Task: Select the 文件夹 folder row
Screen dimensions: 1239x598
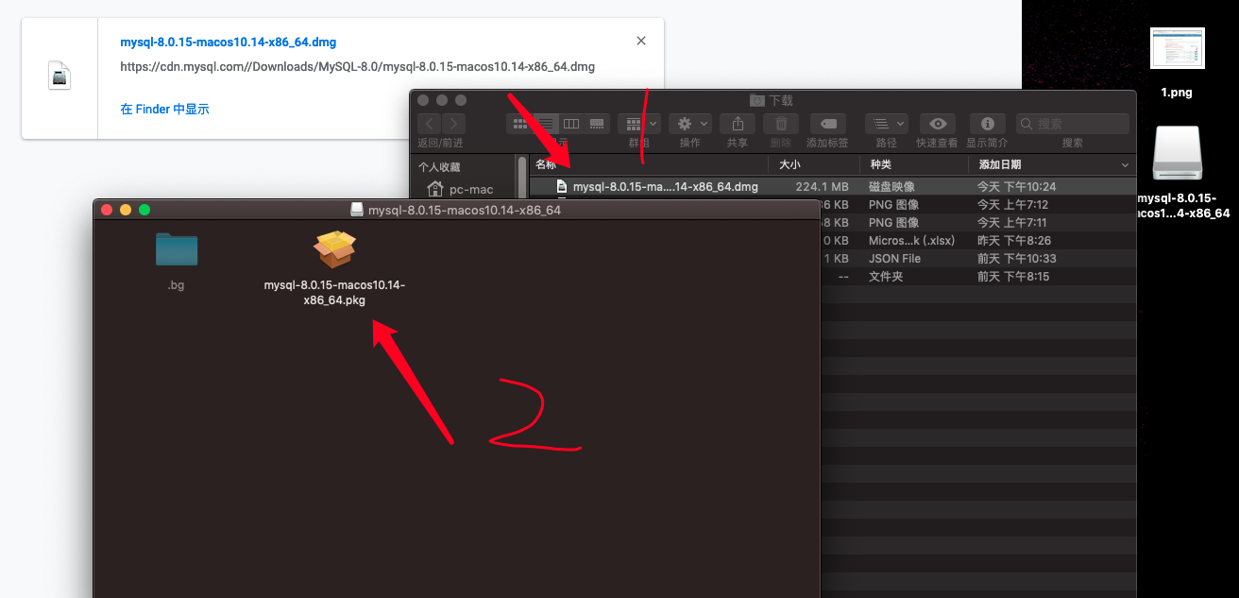Action: tap(977, 277)
